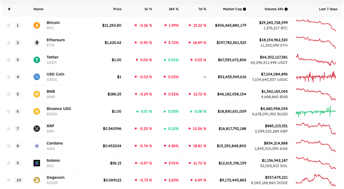Click Bitcoin price $21,250.80
Viewport: 344px width, 189px height.
click(x=112, y=25)
